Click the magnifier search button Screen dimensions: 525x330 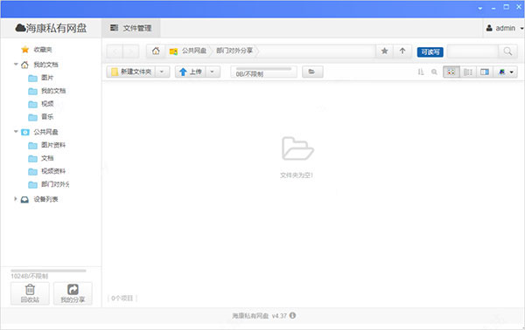(507, 52)
